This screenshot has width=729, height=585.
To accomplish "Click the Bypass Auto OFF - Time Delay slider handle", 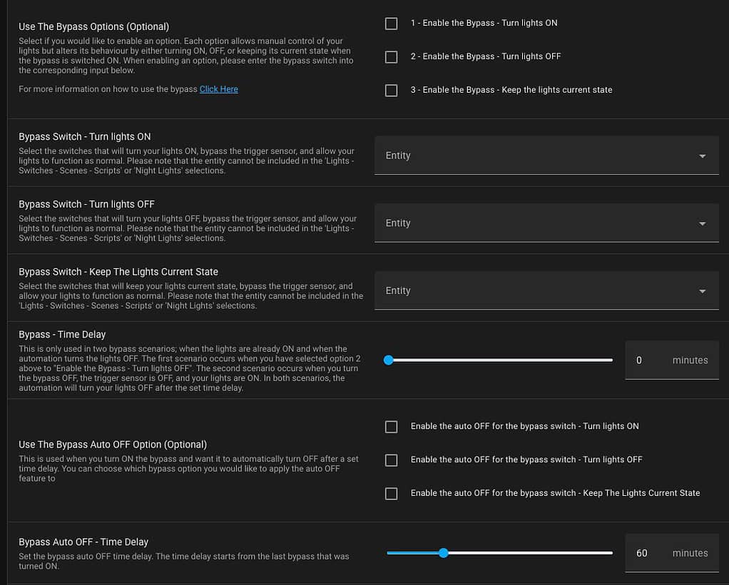I will [444, 553].
